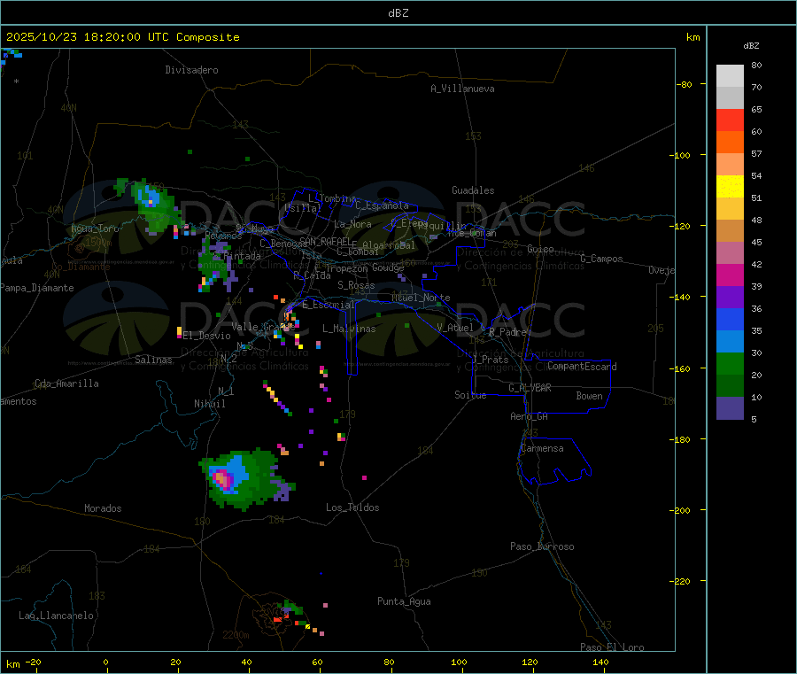Click the Aero_GA label
This screenshot has height=674, width=797.
point(530,416)
